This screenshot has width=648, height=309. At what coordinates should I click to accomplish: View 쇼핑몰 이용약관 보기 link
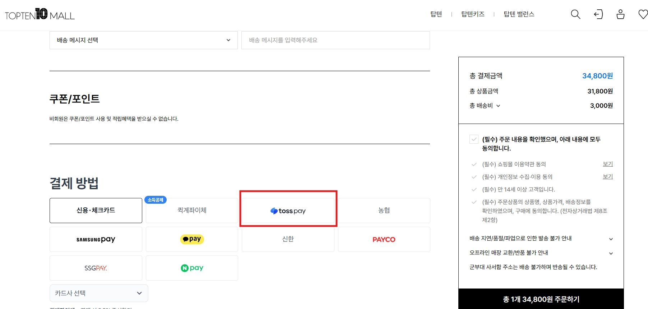click(x=608, y=164)
